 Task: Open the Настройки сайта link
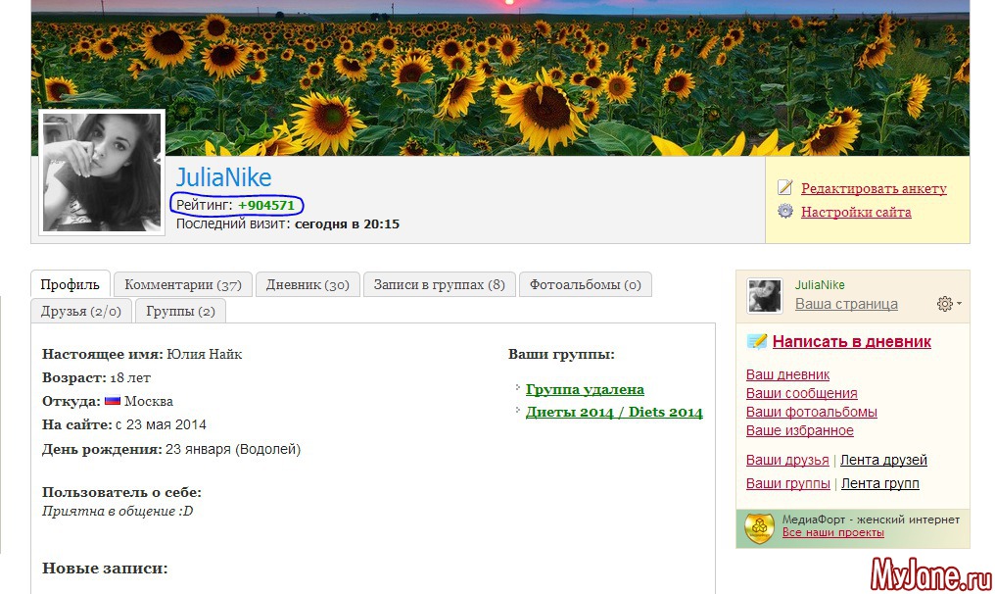coord(856,212)
